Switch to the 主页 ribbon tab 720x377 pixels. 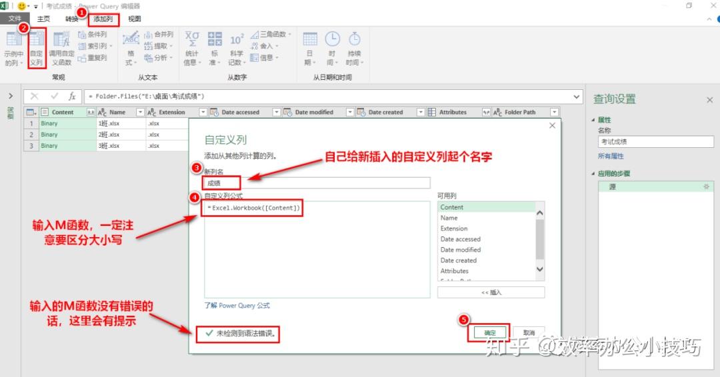[x=43, y=19]
